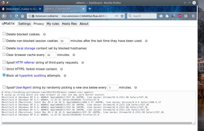Show help for Delete blocked cookies
Viewport: 204px width, 131px height.
pos(44,34)
